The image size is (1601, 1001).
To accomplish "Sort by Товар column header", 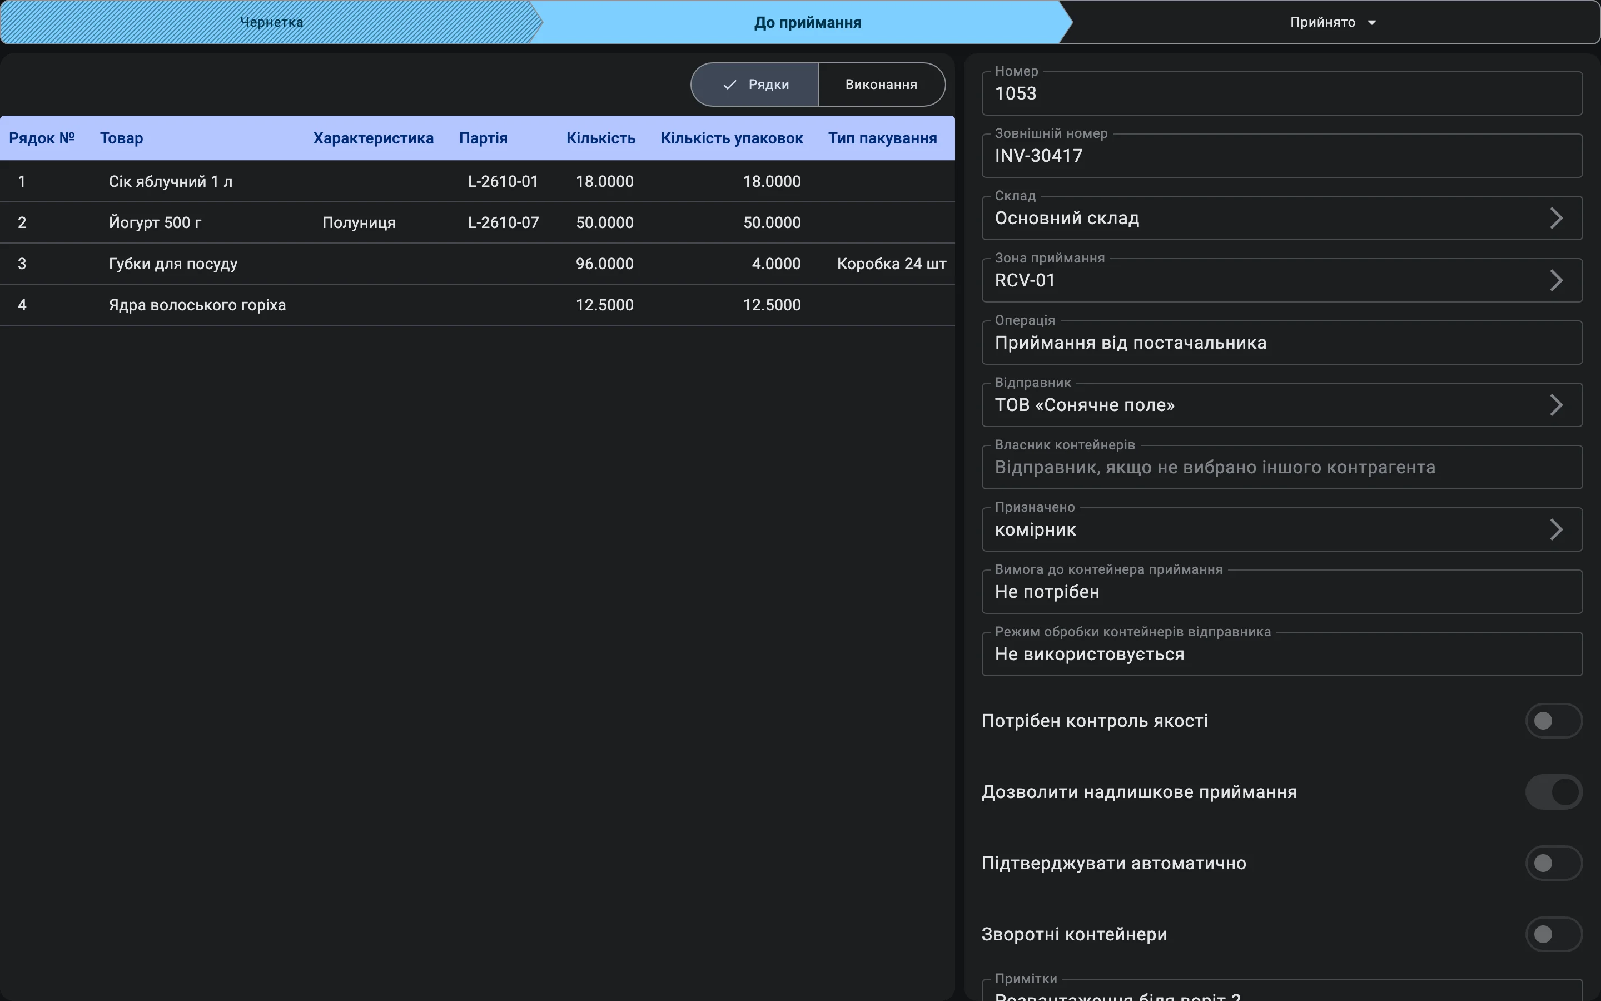I will click(x=122, y=138).
